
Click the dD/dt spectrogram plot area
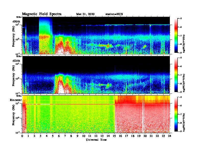click(96, 75)
